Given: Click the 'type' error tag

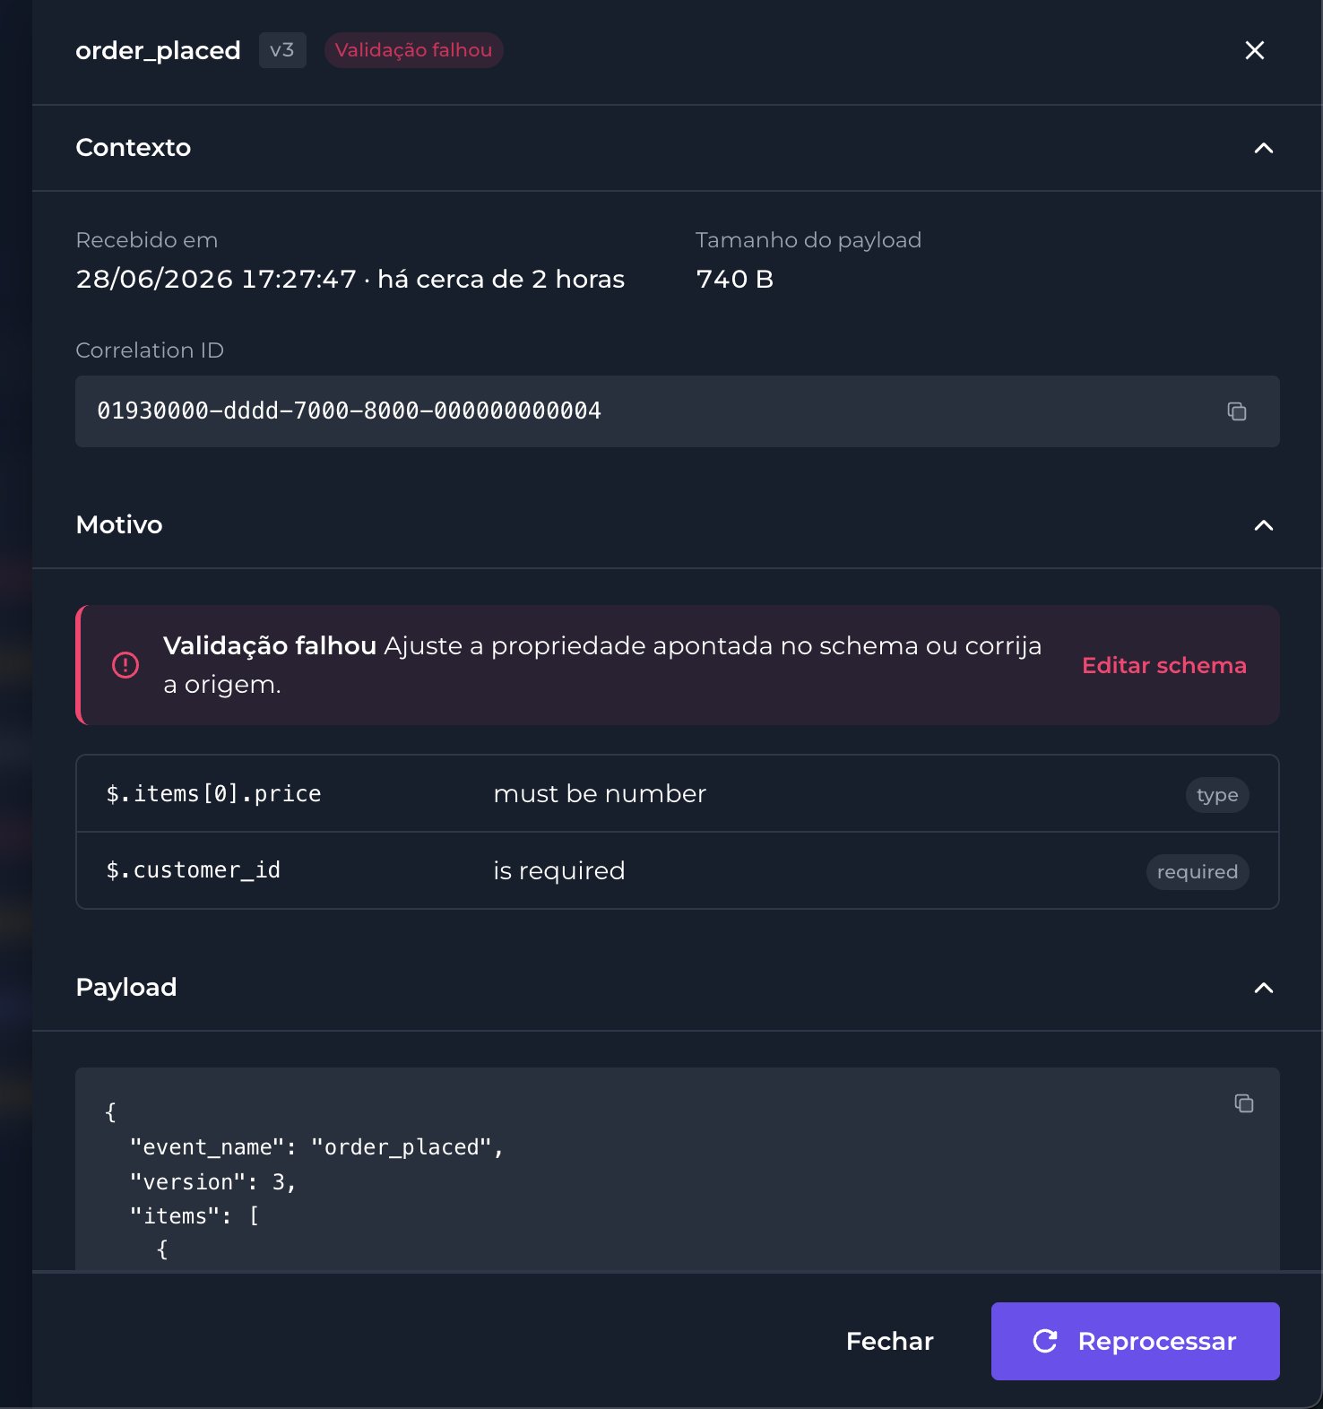Looking at the screenshot, I should [1217, 795].
